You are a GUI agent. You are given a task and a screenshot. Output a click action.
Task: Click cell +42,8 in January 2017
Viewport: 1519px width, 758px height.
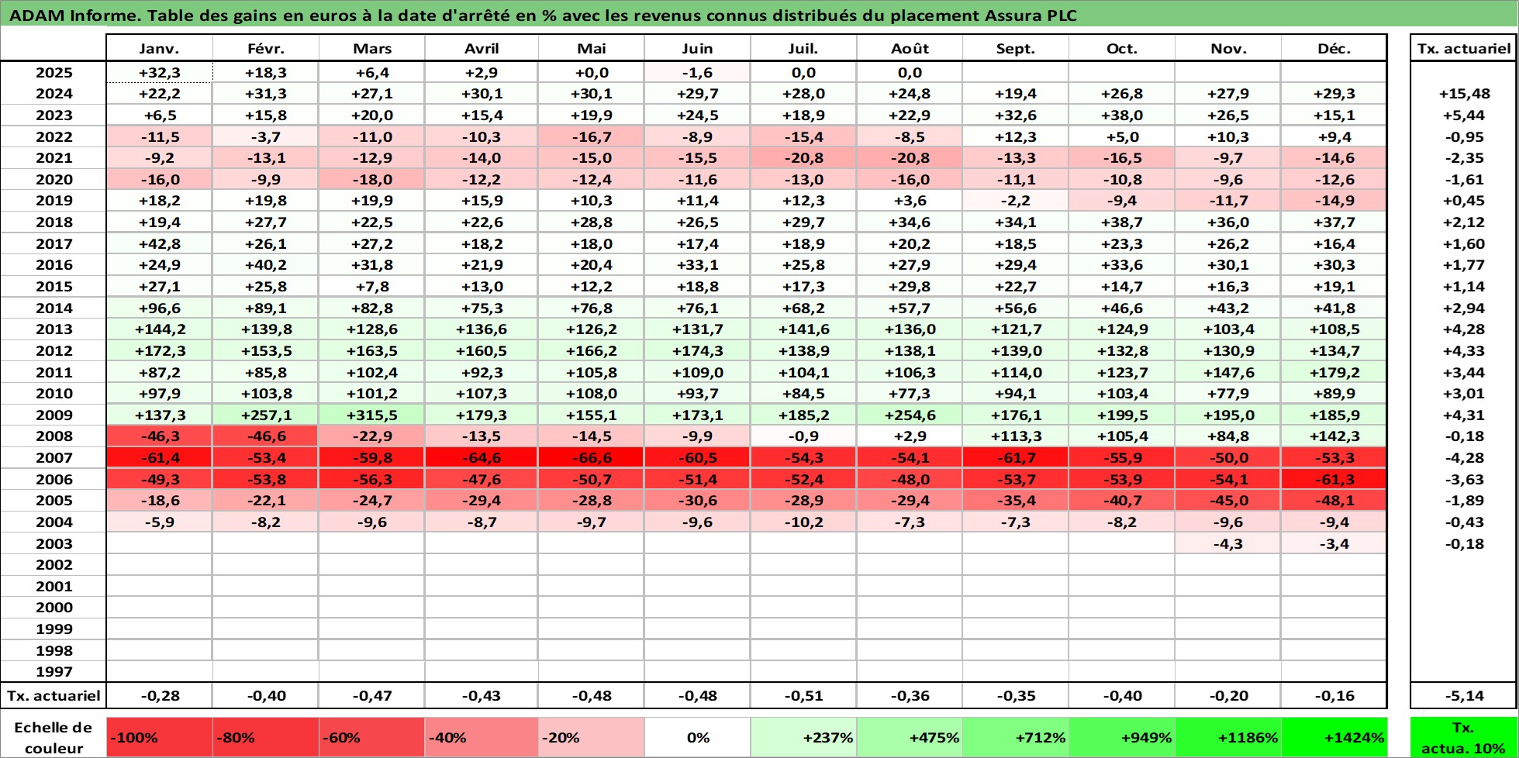coord(159,243)
